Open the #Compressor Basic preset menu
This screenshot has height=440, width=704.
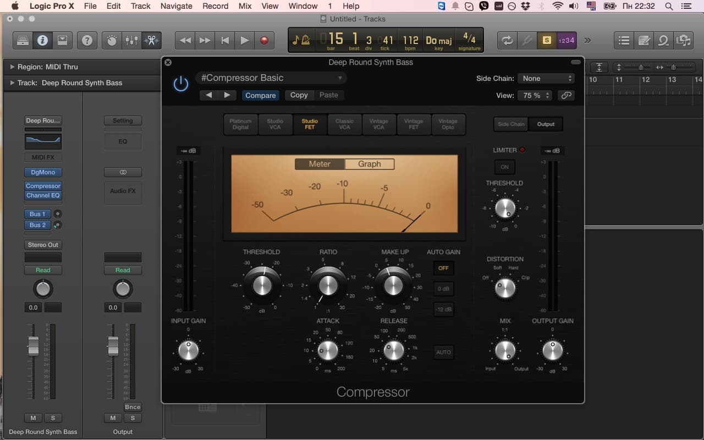pyautogui.click(x=271, y=78)
